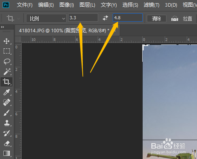Click the crop width field showing 3.3
This screenshot has height=159, width=197.
coord(83,18)
